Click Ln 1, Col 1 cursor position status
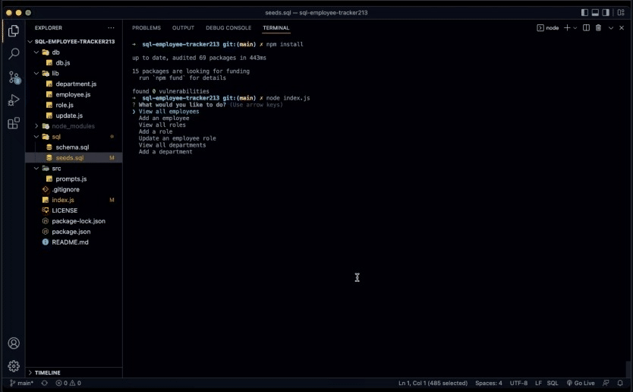This screenshot has height=392, width=633. [433, 383]
